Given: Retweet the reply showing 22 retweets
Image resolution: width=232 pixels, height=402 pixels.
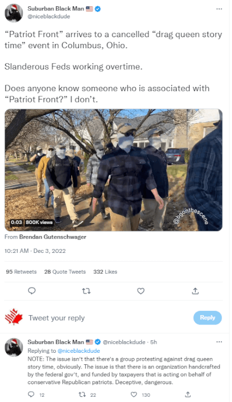Looking at the screenshot, I should (x=82, y=395).
